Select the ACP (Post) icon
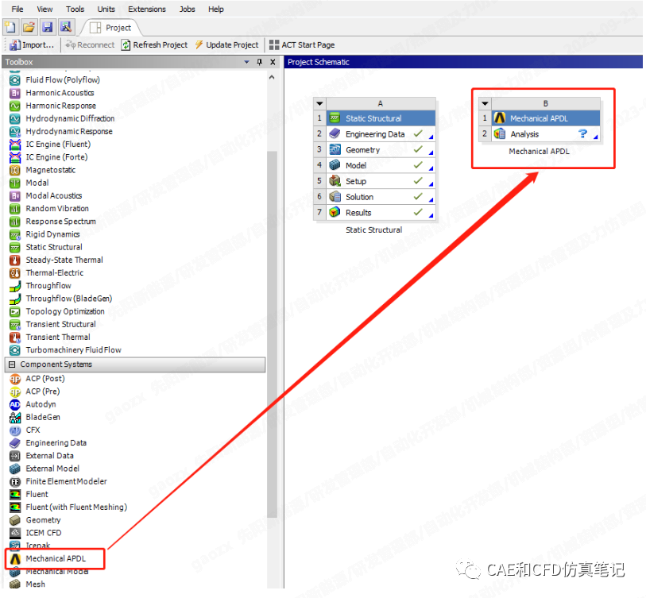Image resolution: width=646 pixels, height=598 pixels. (x=15, y=379)
